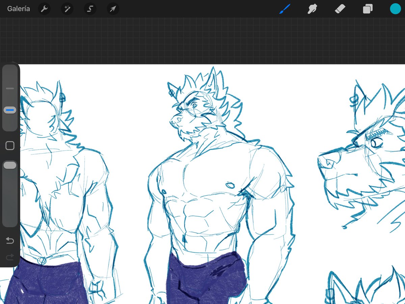Redo with the sidebar redo arrow
405x304 pixels.
click(10, 258)
